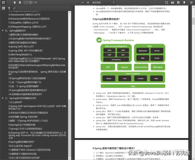Open 7.Spring只支持方法级别的连接点
Screen dimensions: 195x160
click(25, 129)
